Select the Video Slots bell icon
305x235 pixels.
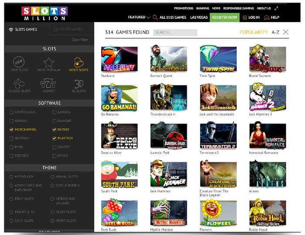click(78, 62)
